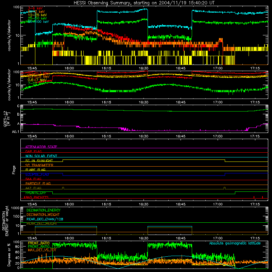This screenshot has width=272, height=272.
Task: Click the A0.1 tick label on GOES panel
Action: [x=15, y=132]
